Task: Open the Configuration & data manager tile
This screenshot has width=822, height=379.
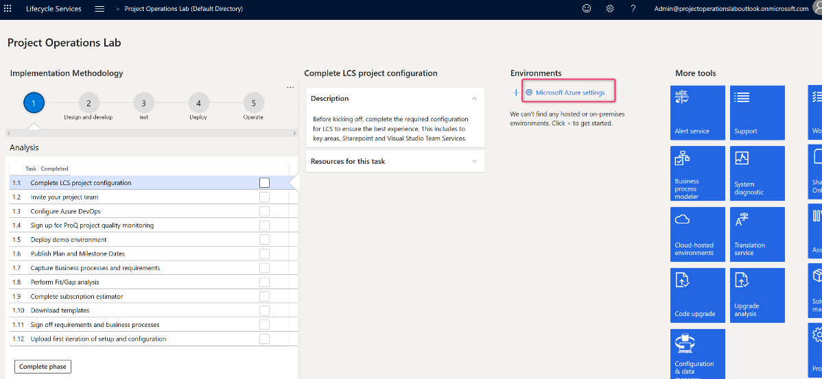Action: click(698, 354)
